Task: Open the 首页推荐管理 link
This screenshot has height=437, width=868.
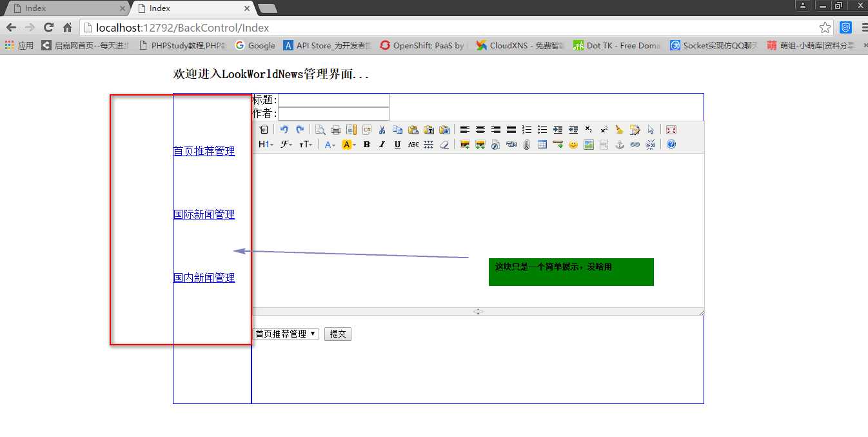Action: coord(204,151)
